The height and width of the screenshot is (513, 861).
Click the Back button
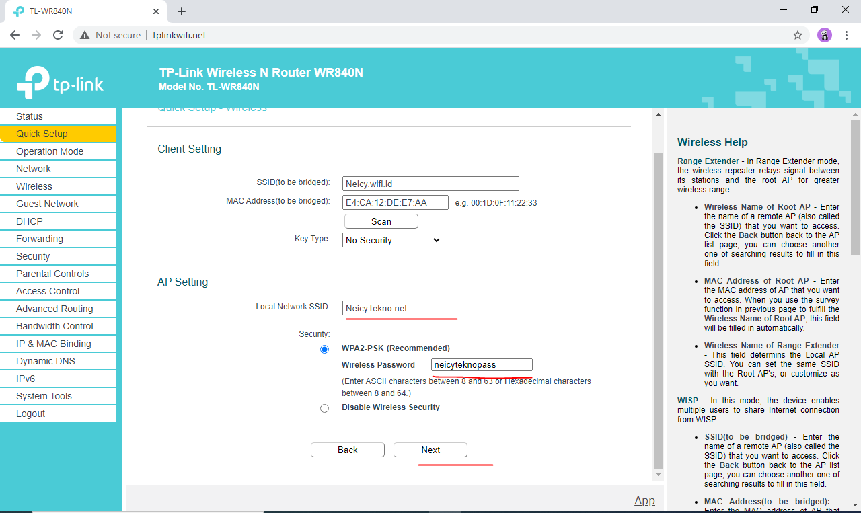[x=348, y=450]
